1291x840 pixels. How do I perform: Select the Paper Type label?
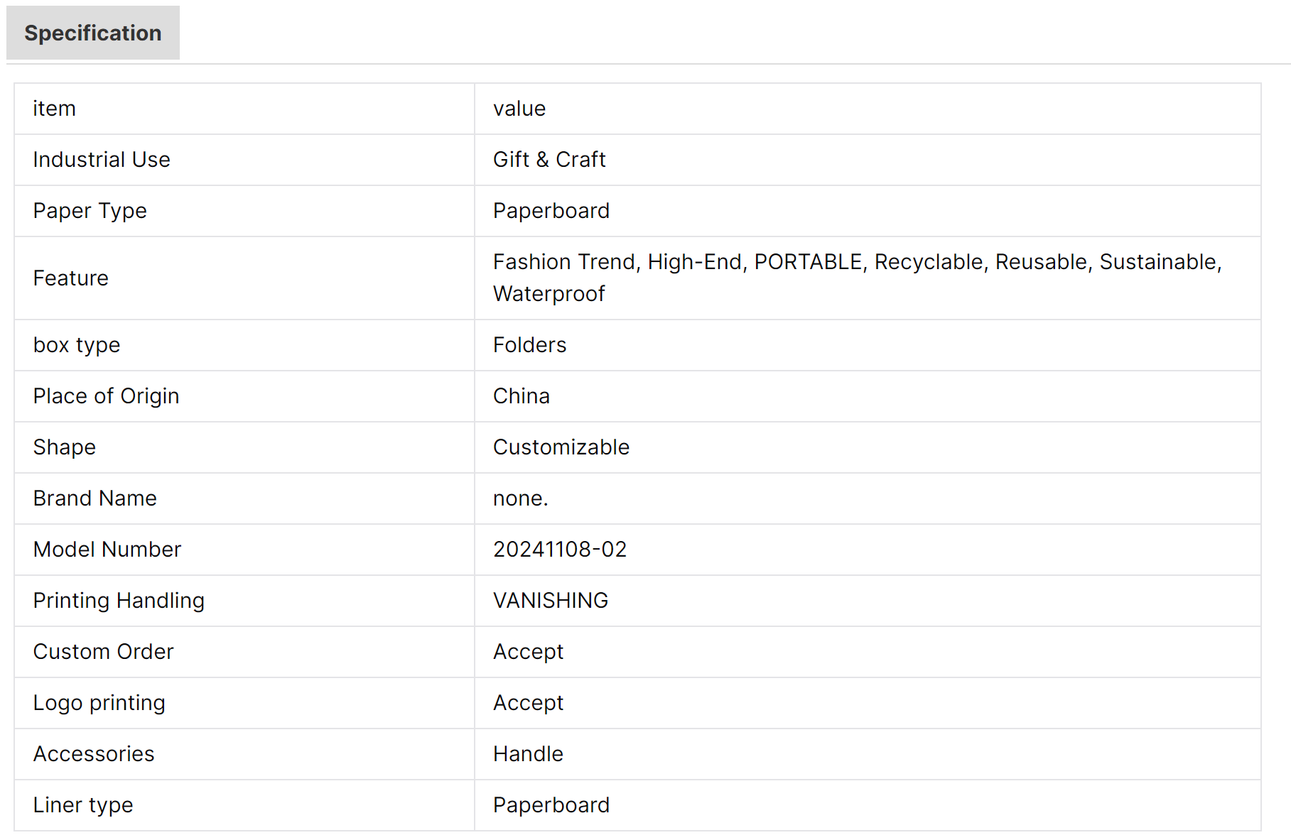point(90,211)
